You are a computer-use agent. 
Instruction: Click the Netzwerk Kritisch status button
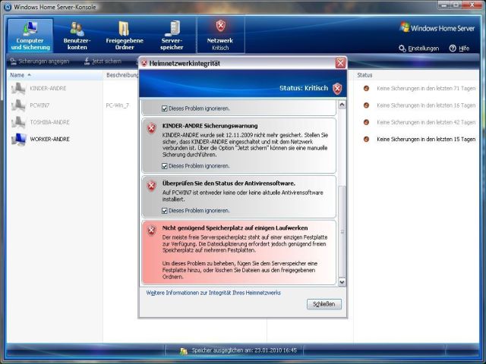click(x=220, y=36)
